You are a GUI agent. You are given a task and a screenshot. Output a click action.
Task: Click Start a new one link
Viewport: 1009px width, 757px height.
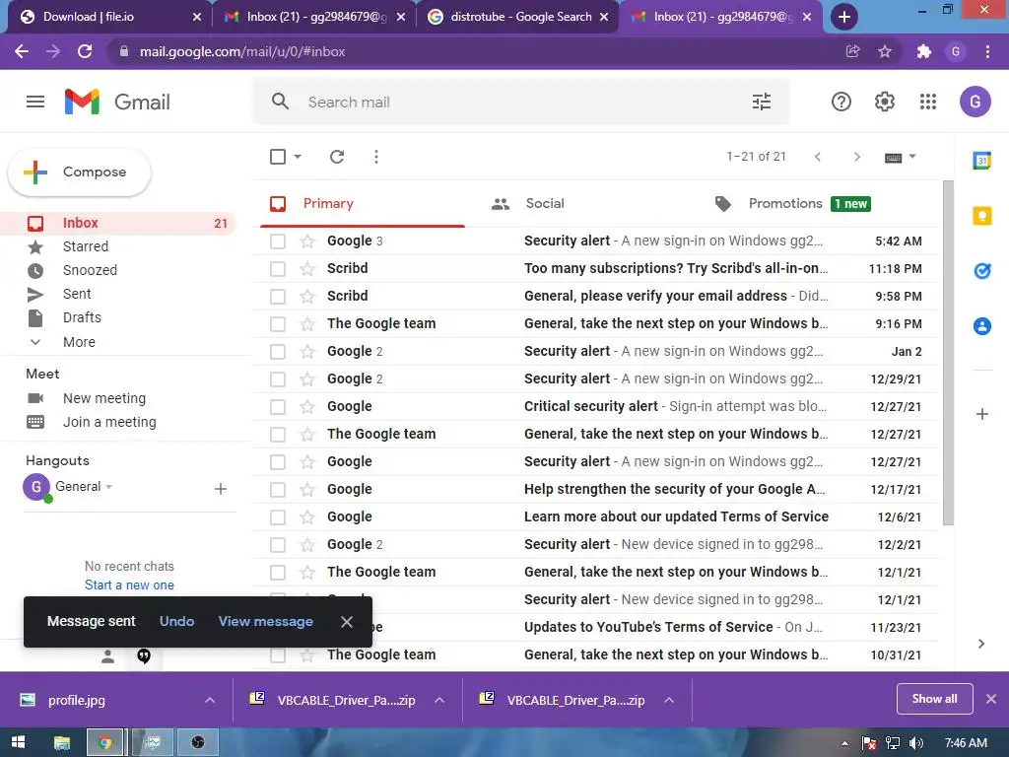tap(129, 585)
